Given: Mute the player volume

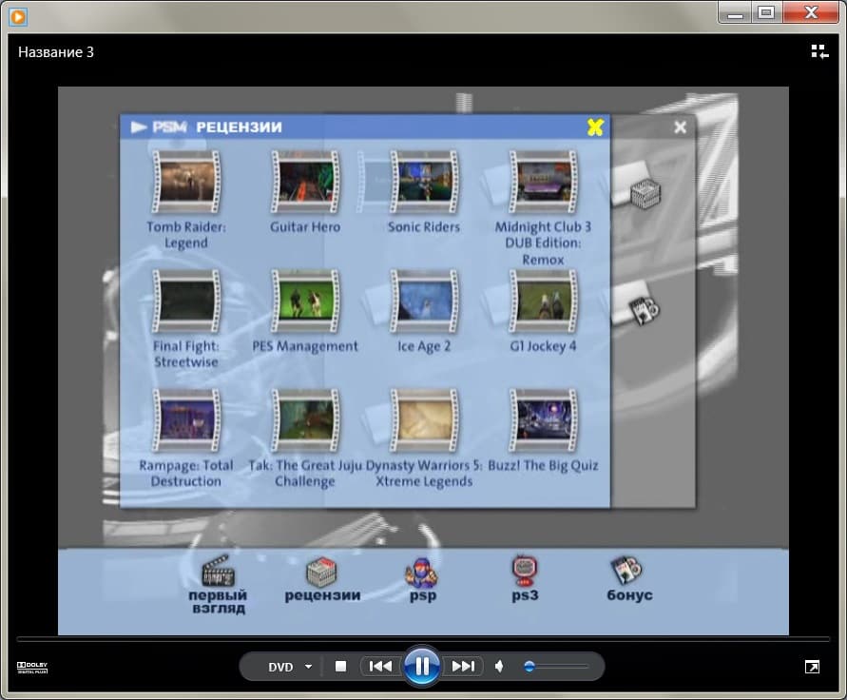Looking at the screenshot, I should (499, 667).
